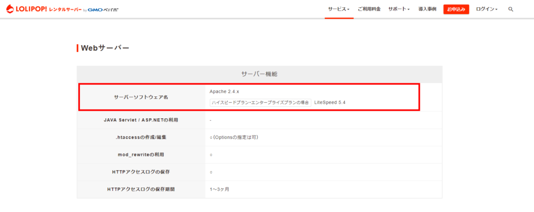Expand the サポート dropdown menu
This screenshot has height=212, width=534.
(x=398, y=9)
